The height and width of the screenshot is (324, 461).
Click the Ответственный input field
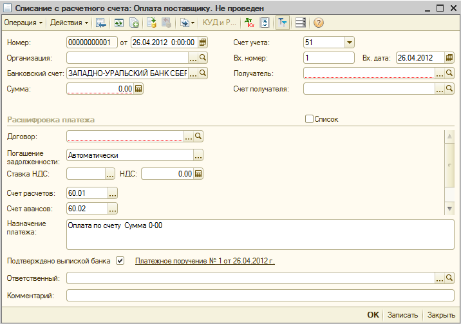tap(250, 278)
